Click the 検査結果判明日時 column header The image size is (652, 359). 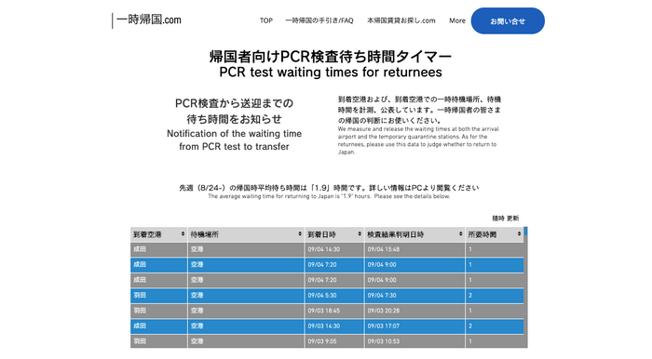point(414,234)
